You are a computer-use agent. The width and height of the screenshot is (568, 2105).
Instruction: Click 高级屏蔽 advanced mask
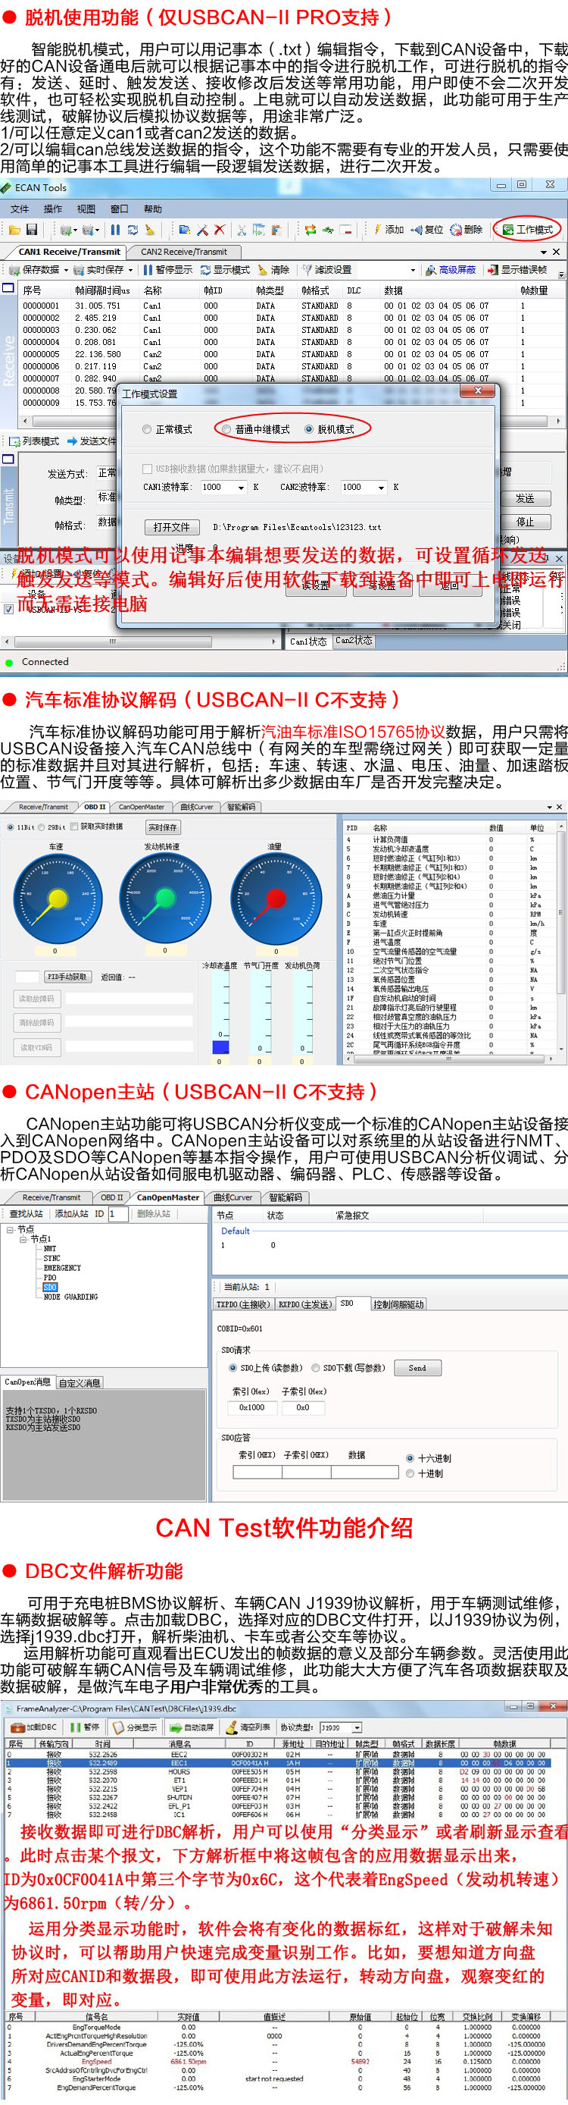pyautogui.click(x=451, y=270)
